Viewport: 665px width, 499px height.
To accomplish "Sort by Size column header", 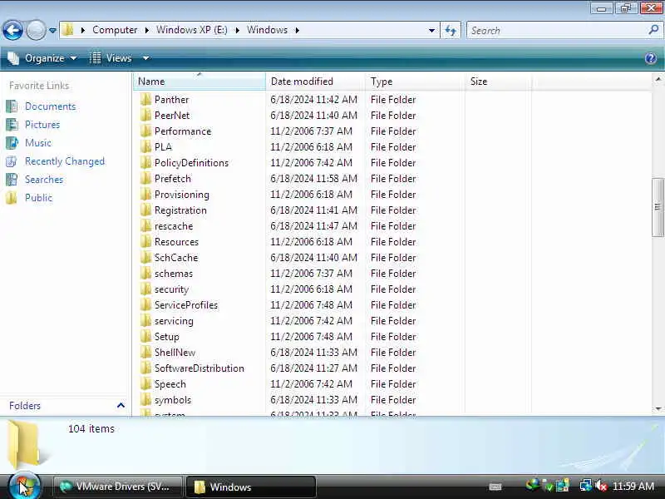I will 498,81.
